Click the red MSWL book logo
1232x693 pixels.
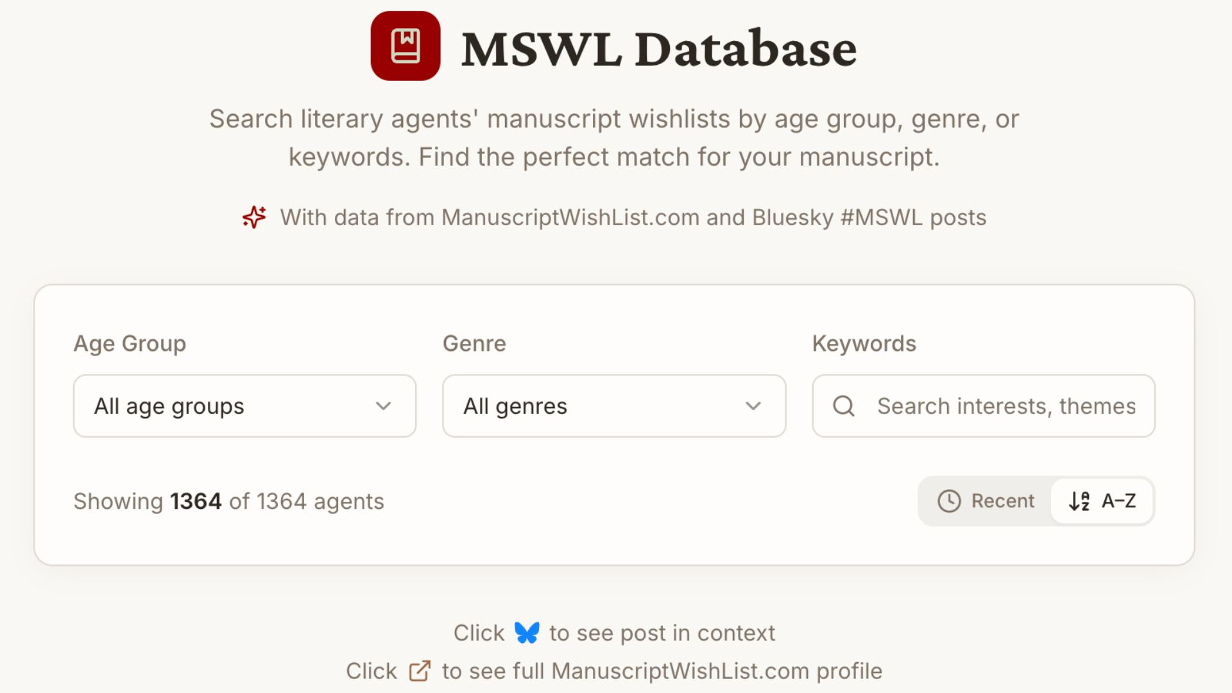click(405, 46)
